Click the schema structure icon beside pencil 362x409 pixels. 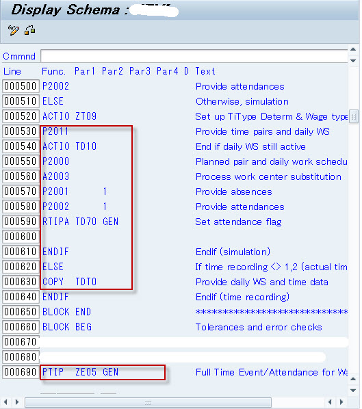pos(29,30)
